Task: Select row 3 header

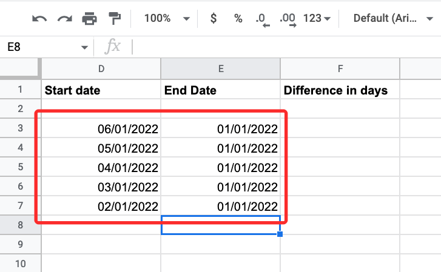Action: point(20,128)
